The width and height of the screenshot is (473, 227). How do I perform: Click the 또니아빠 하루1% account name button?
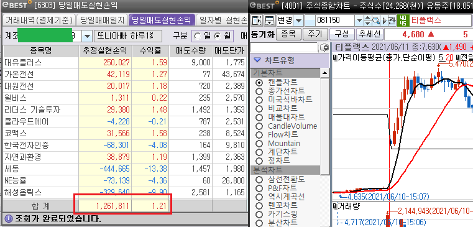click(x=128, y=36)
